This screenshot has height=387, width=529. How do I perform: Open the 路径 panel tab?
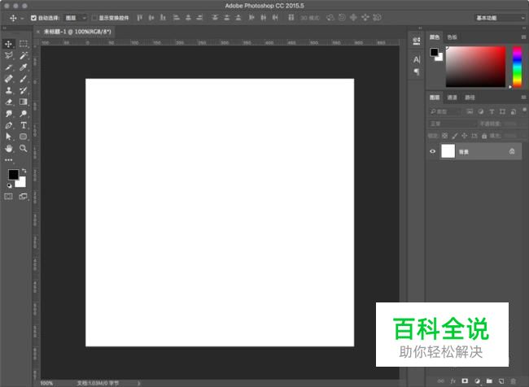470,98
